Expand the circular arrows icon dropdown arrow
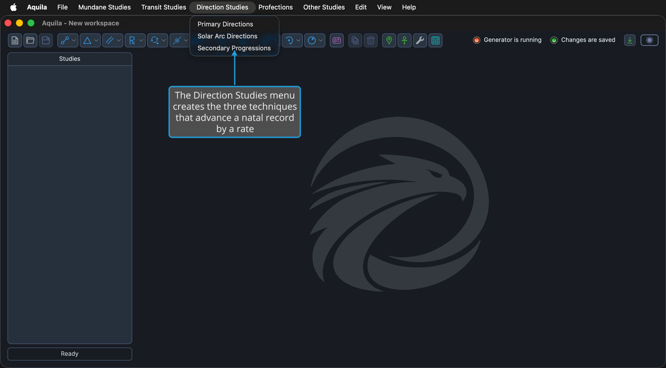 (x=164, y=40)
